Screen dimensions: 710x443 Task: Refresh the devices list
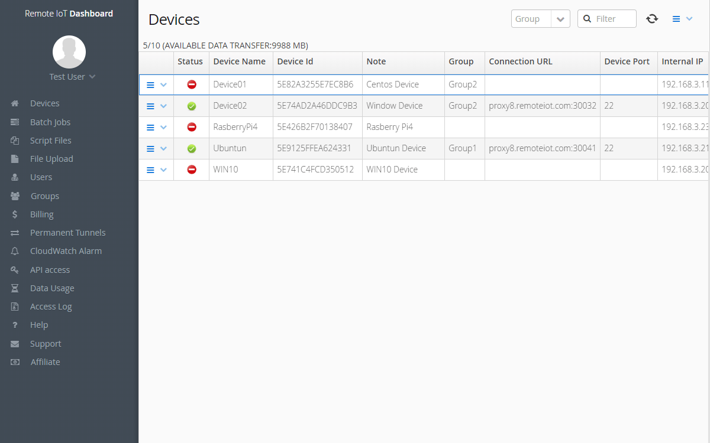click(652, 18)
